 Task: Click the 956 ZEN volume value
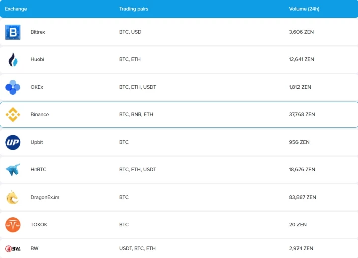300,142
